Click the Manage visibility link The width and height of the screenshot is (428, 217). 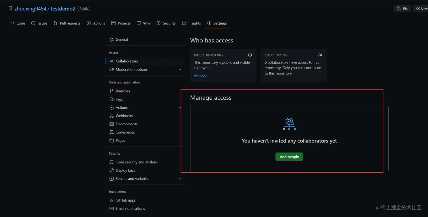pos(201,76)
